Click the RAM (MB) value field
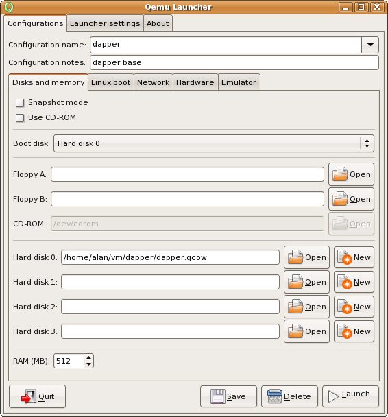Image resolution: width=388 pixels, height=417 pixels. click(69, 361)
